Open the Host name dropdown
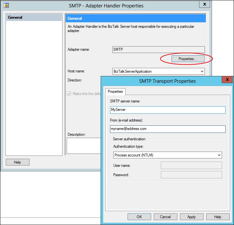 pyautogui.click(x=158, y=71)
